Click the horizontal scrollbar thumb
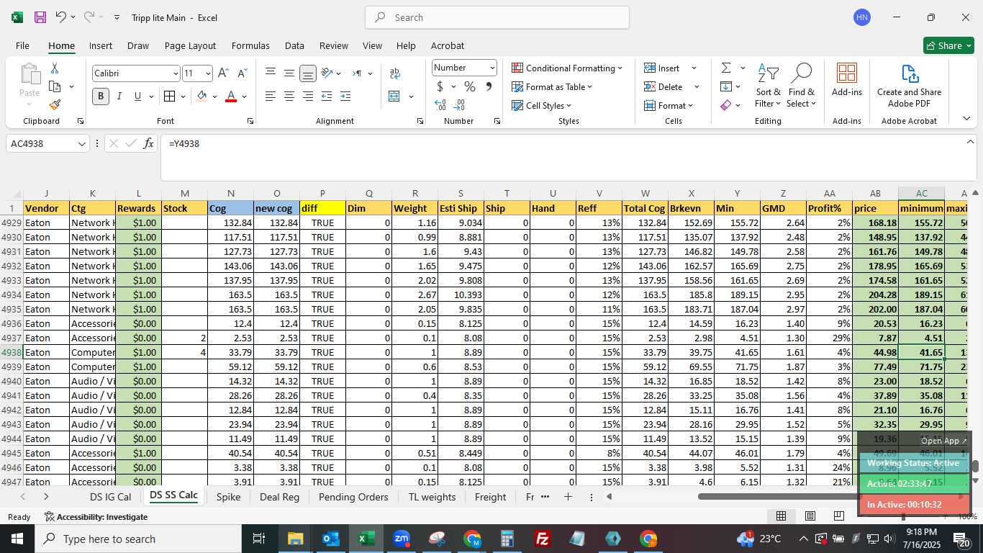Image resolution: width=983 pixels, height=553 pixels. 777,496
